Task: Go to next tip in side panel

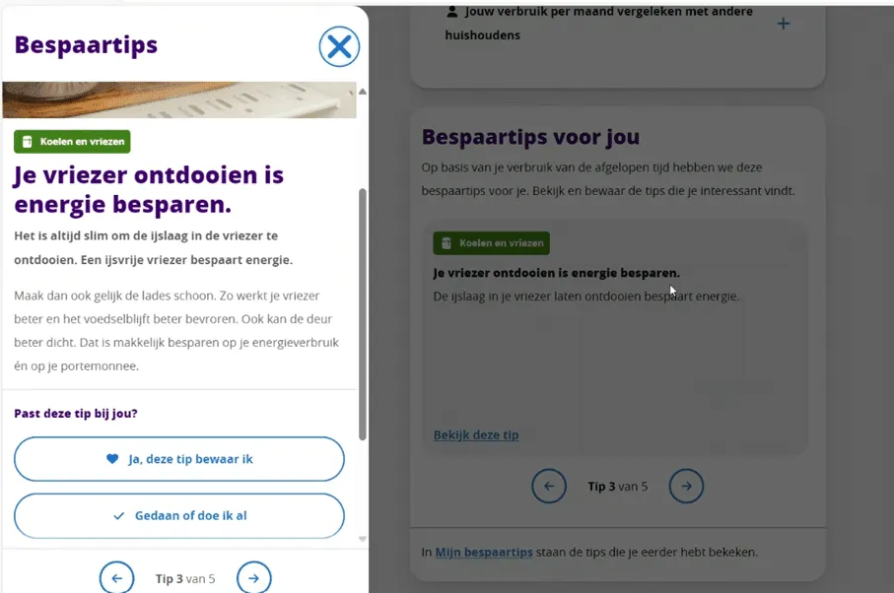Action: 254,577
